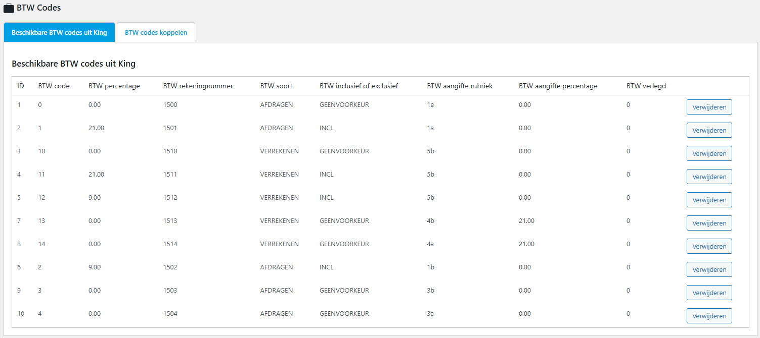Select the BTW percentage column header
760x338 pixels.
[x=114, y=86]
